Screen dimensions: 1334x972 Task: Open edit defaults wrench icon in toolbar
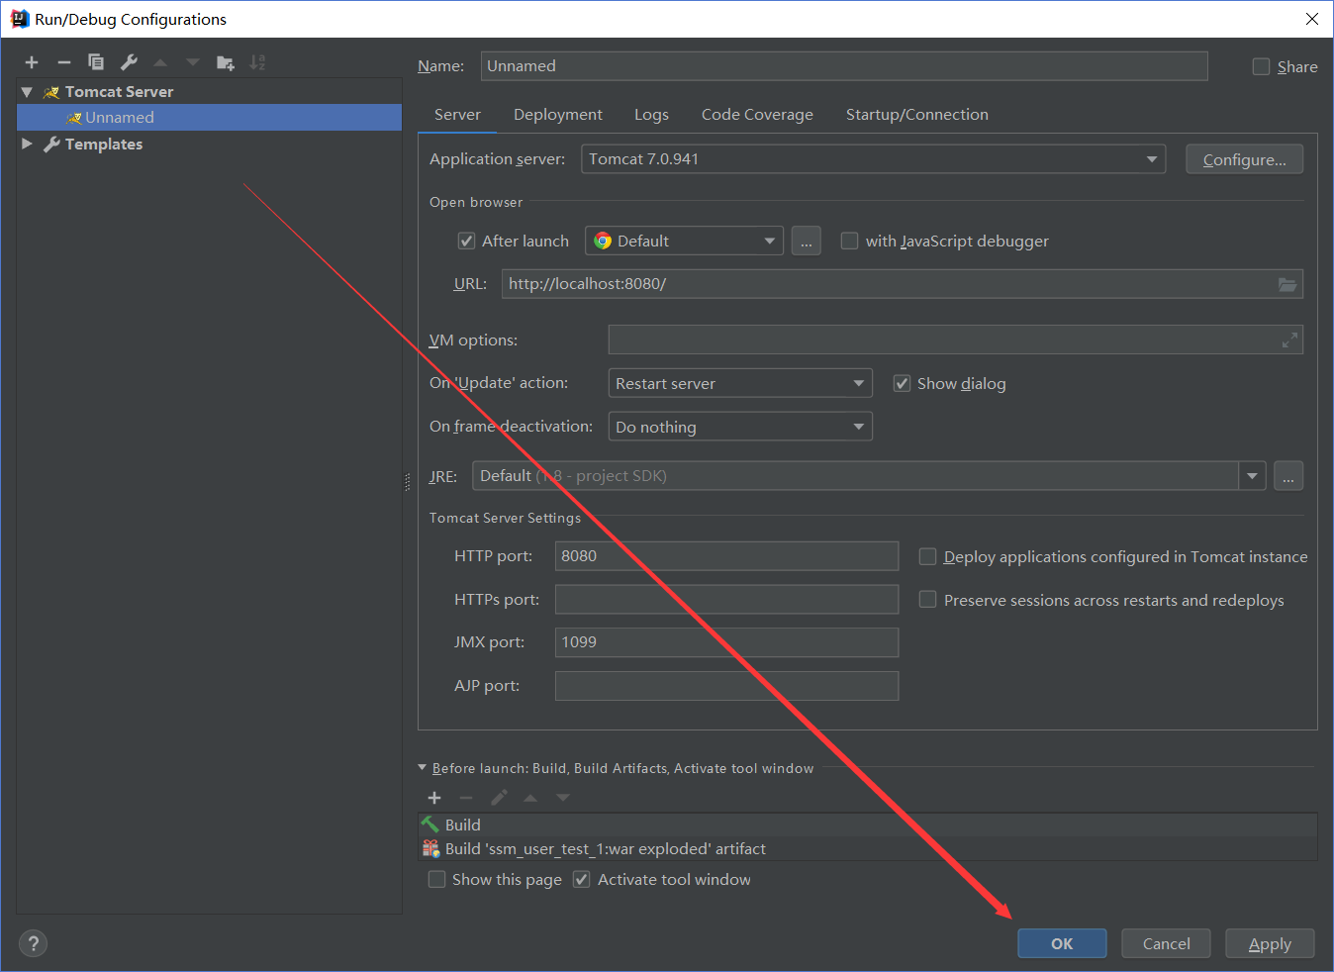pos(129,62)
